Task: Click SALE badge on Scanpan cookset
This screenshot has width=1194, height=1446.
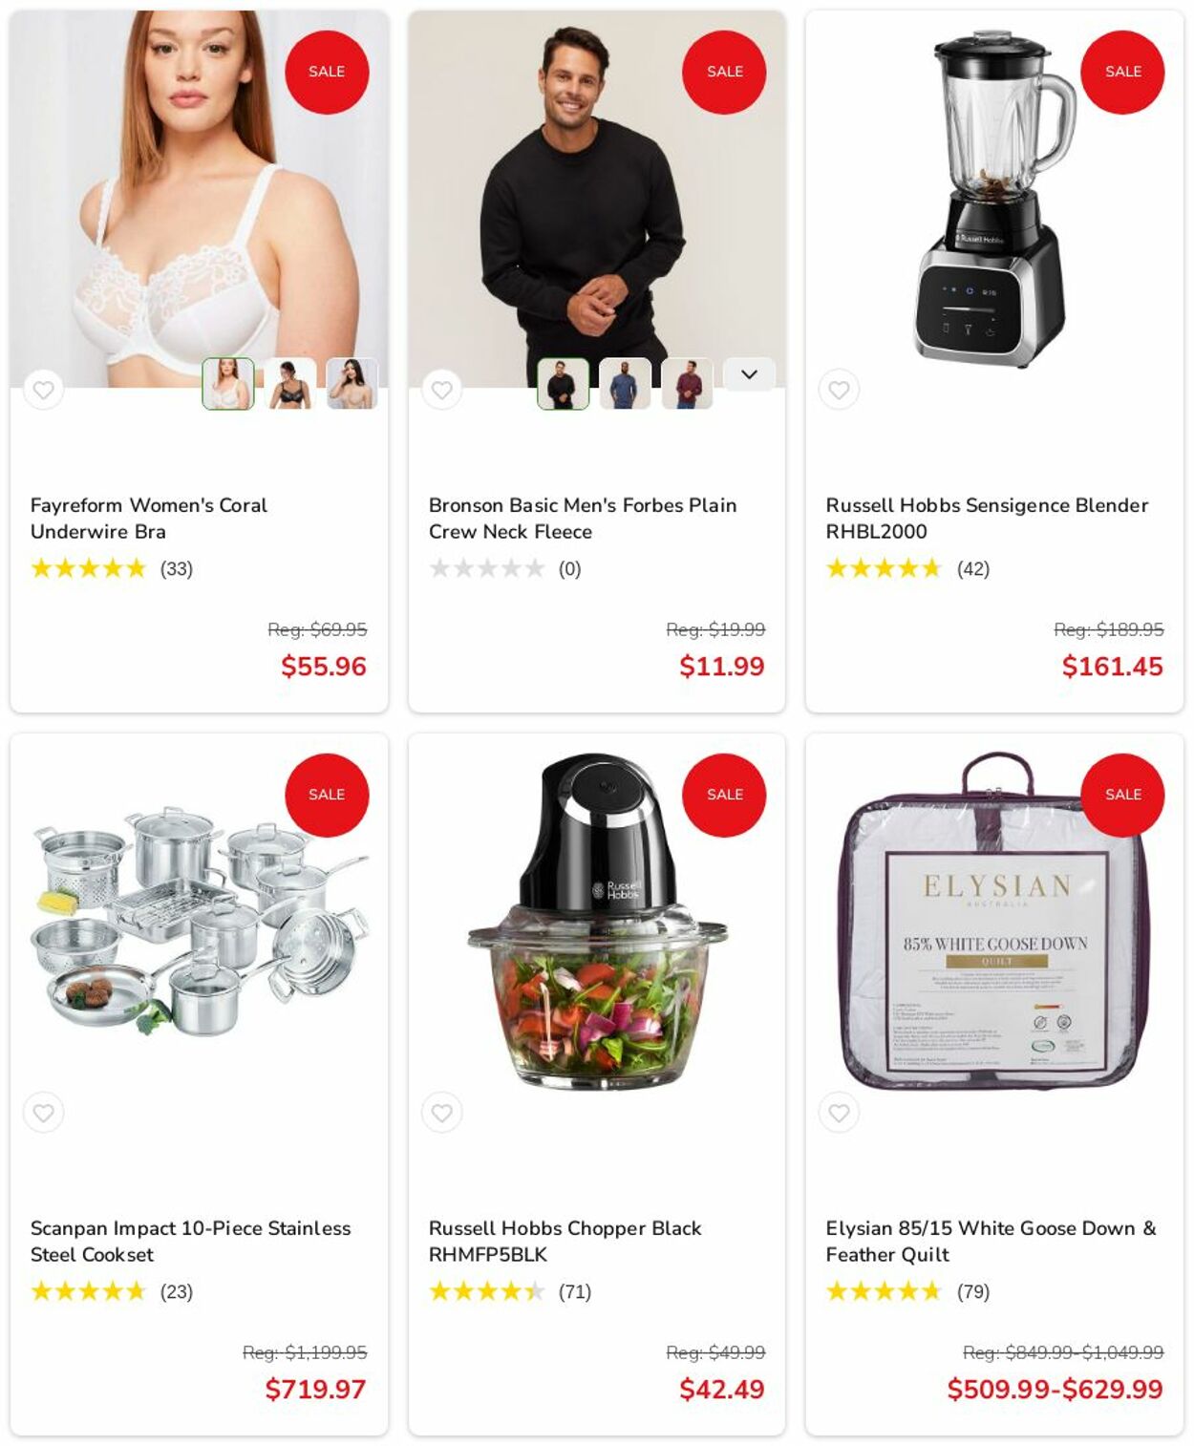Action: click(327, 795)
